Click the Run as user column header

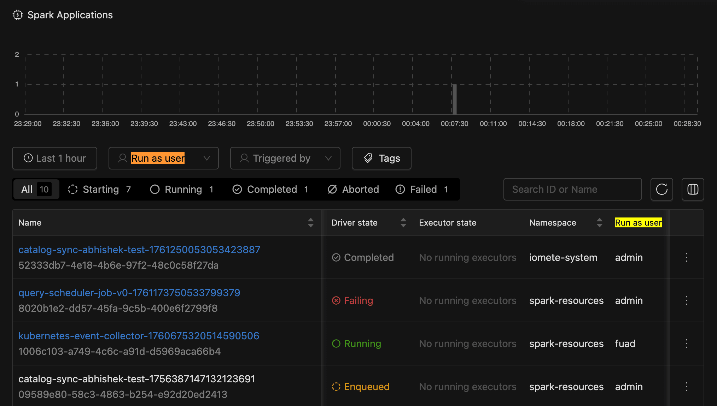pos(638,222)
